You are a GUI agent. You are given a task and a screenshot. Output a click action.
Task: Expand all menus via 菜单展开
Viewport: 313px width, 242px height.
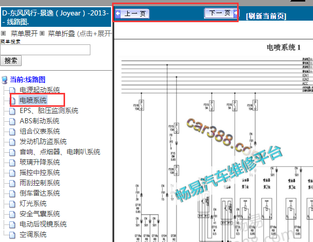coord(24,34)
